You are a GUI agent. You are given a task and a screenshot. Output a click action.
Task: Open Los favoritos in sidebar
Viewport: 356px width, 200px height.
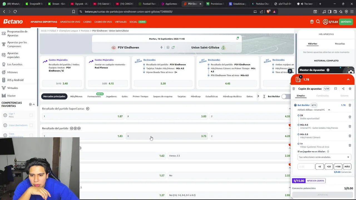(x=15, y=64)
